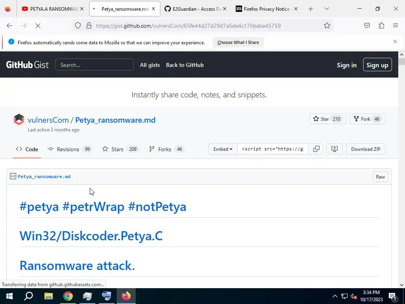
Task: Click #petya #petrWrap #notPetya heading
Action: [103, 207]
